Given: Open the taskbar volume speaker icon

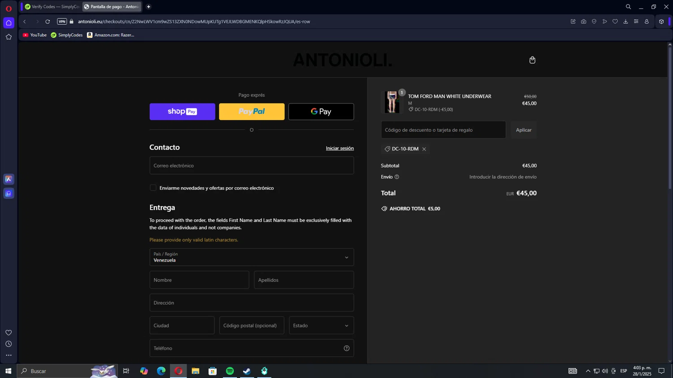Looking at the screenshot, I should pos(605,371).
